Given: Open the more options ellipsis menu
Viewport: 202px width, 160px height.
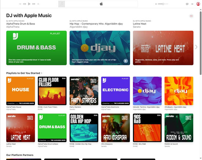Looking at the screenshot, I should point(191,16).
